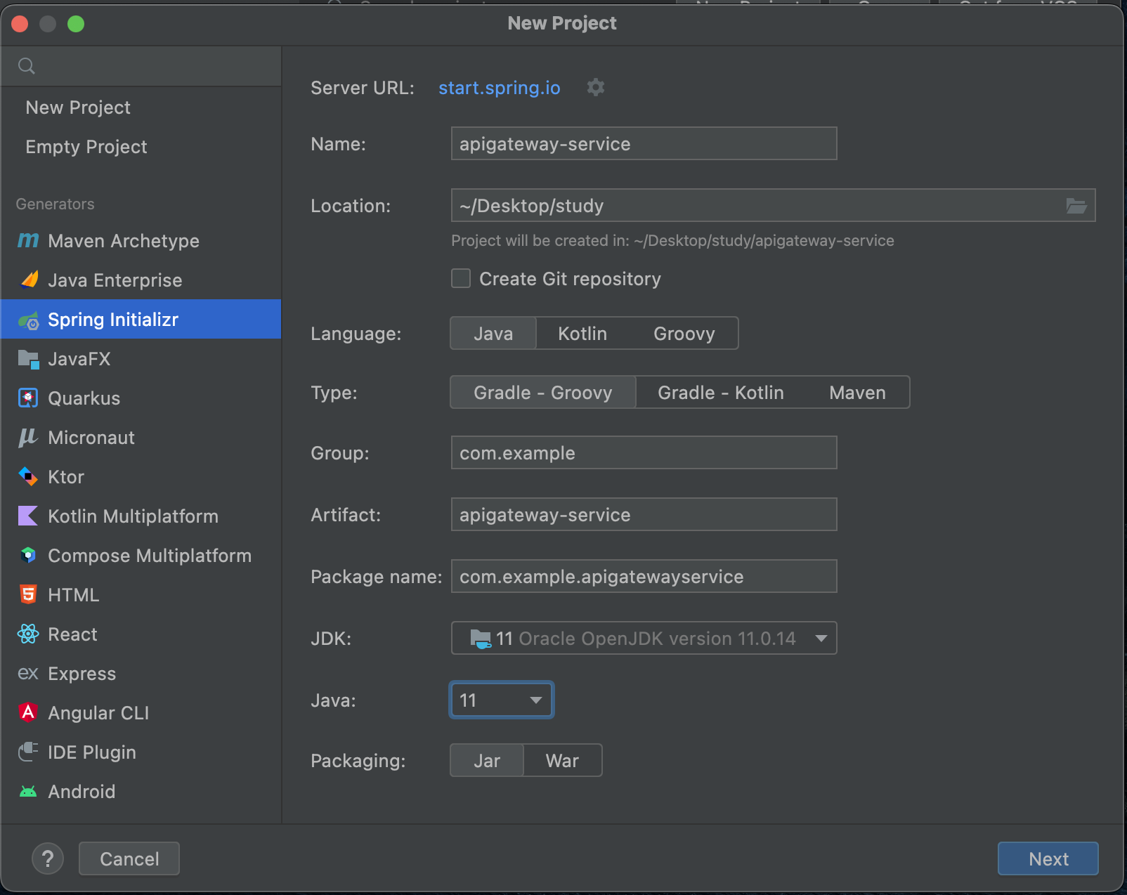Browse location with the folder icon
Image resolution: width=1127 pixels, height=895 pixels.
click(x=1076, y=206)
